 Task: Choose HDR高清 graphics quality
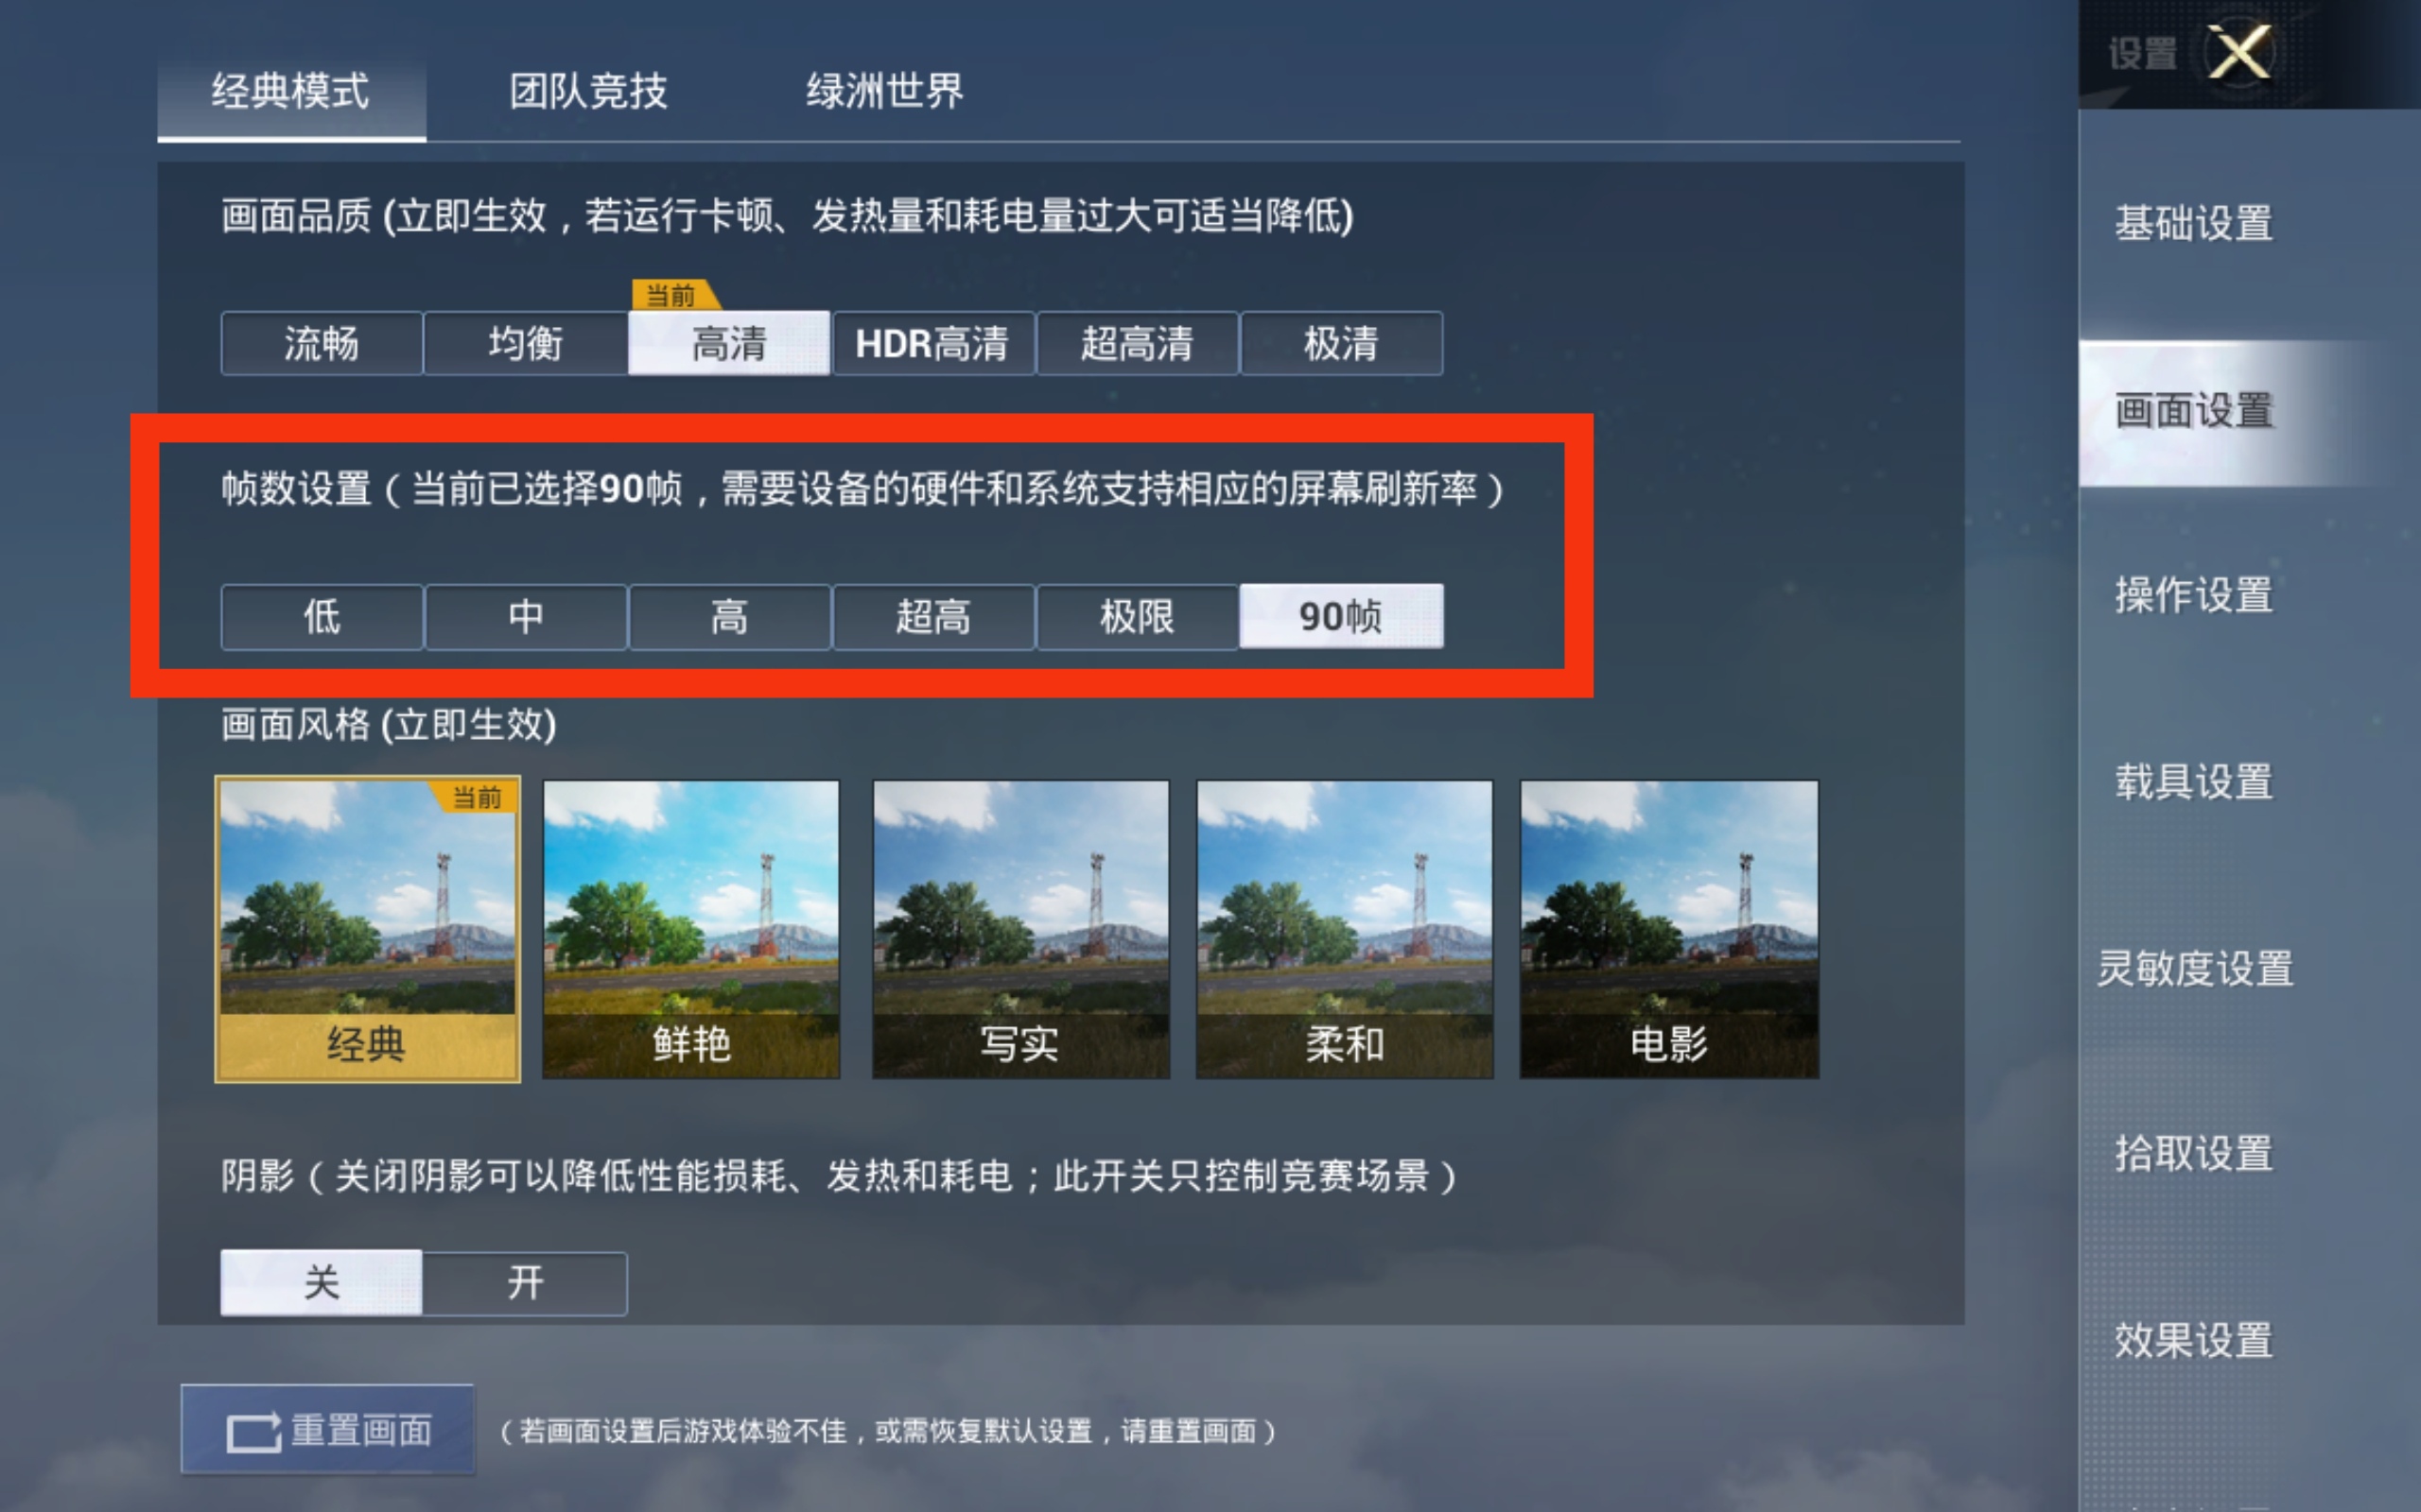pyautogui.click(x=932, y=344)
